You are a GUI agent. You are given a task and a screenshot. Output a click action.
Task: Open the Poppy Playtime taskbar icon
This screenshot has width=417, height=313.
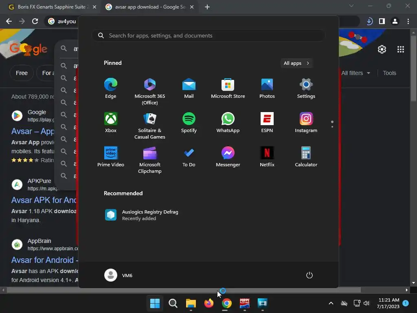[245, 303]
